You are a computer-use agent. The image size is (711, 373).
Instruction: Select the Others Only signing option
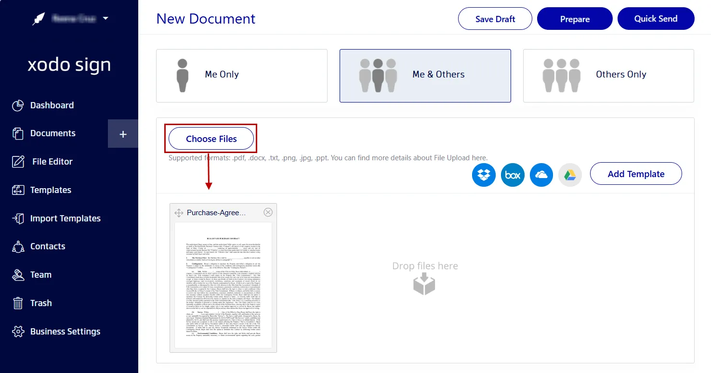(608, 76)
